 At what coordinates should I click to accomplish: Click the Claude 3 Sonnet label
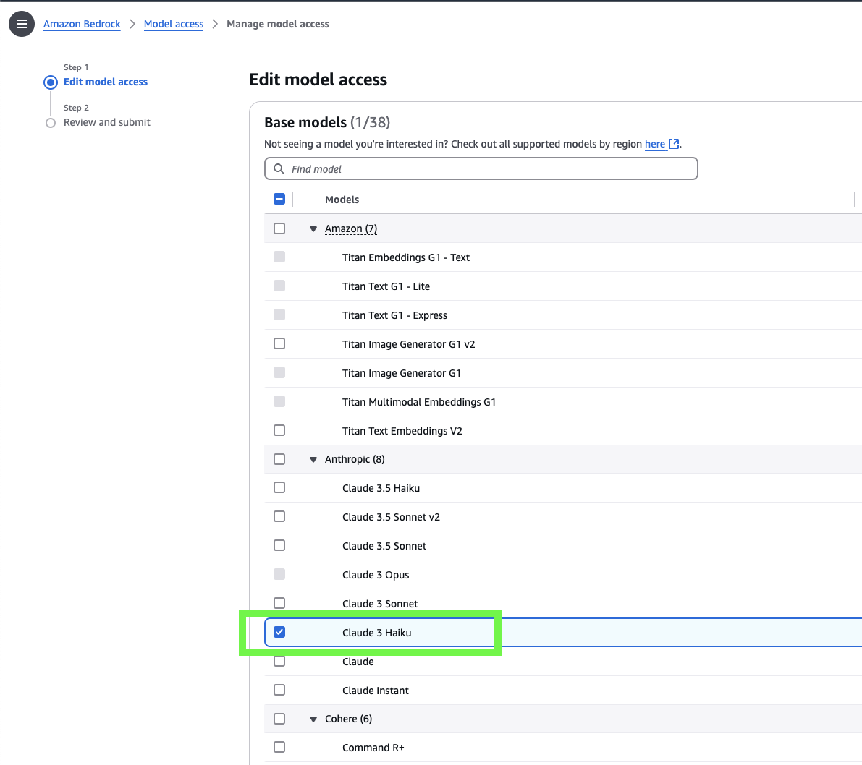[x=380, y=604]
